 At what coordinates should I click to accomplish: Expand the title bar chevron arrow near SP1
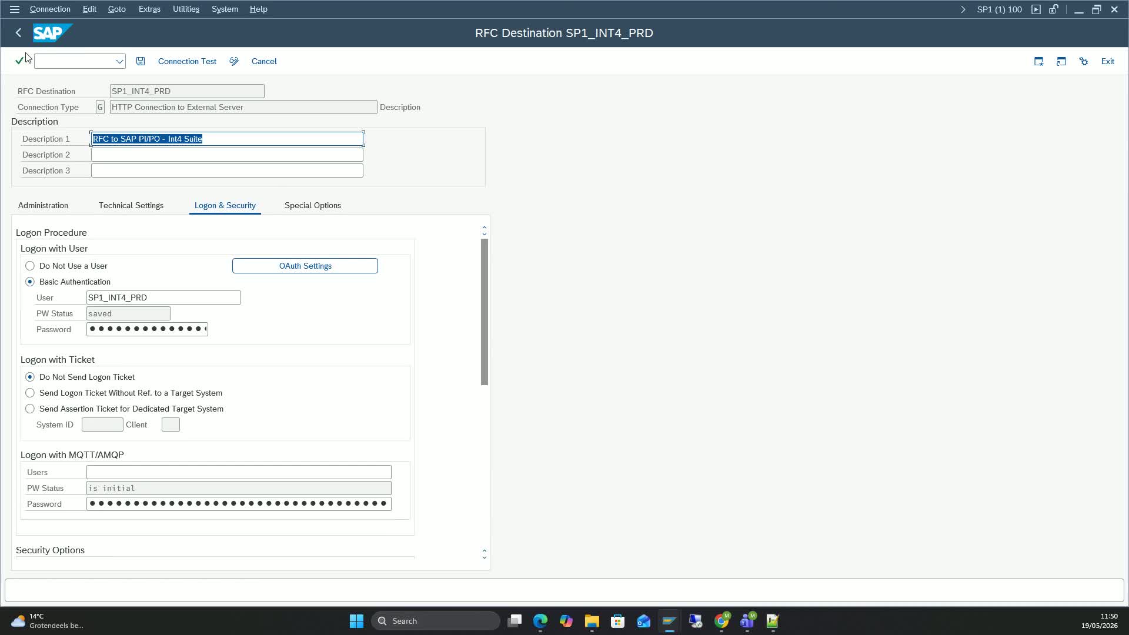(963, 9)
